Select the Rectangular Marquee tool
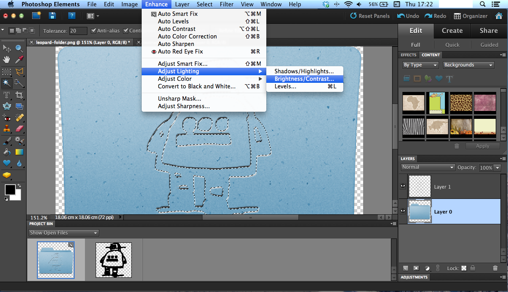508x292 pixels. pyautogui.click(x=7, y=72)
